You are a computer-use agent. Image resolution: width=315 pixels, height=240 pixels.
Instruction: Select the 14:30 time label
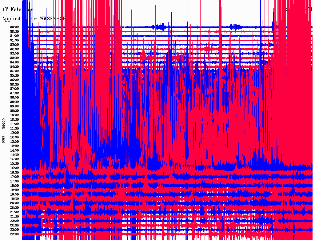(x=14, y=155)
